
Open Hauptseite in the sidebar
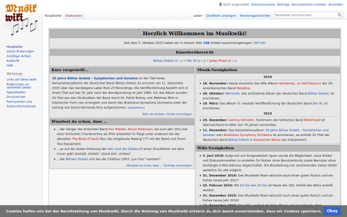(x=14, y=47)
